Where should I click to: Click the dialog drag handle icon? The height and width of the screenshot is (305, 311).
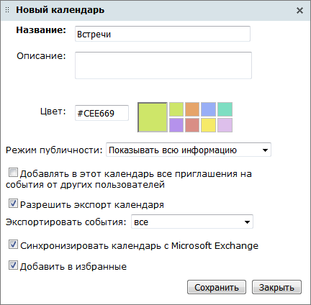click(x=7, y=10)
